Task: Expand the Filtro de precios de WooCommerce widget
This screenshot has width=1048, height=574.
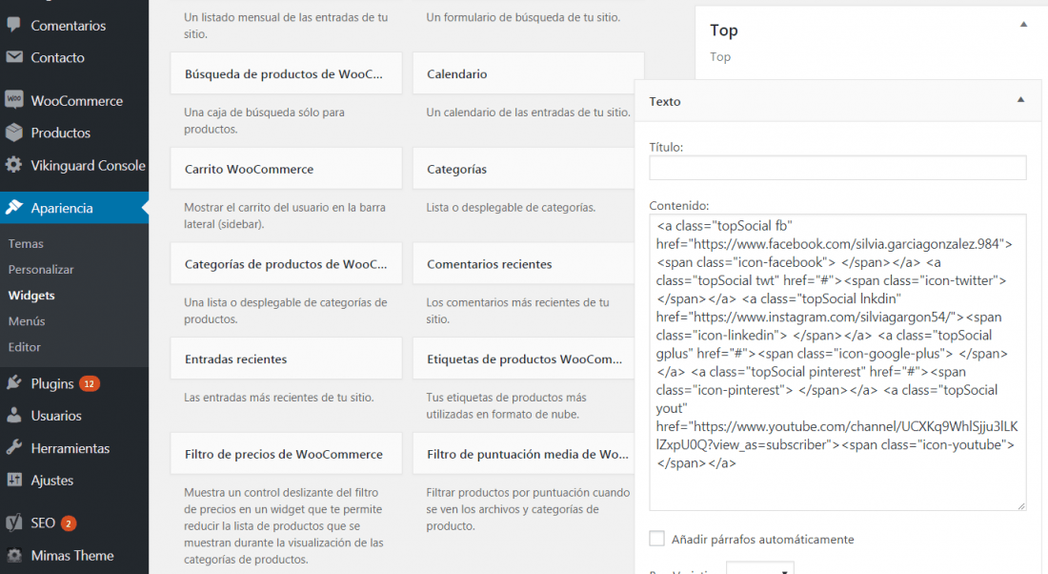Action: point(286,454)
